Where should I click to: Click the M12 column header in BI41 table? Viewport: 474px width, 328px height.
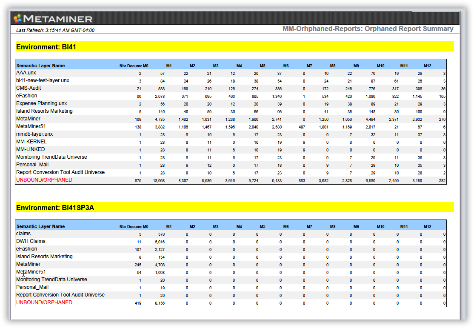coord(427,66)
